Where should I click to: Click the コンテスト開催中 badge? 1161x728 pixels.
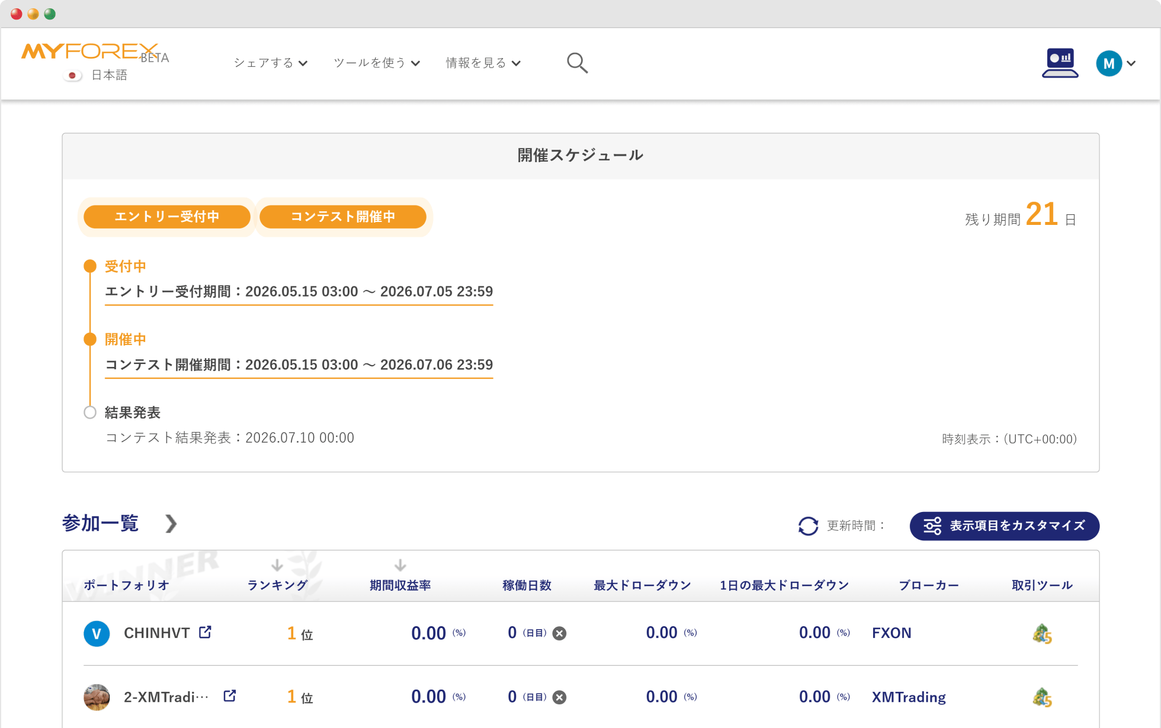tap(343, 217)
